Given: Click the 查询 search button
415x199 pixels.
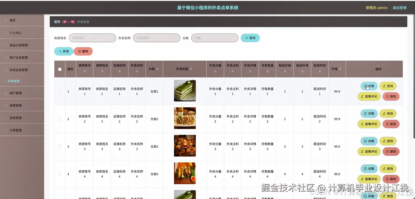Looking at the screenshot, I should point(250,38).
